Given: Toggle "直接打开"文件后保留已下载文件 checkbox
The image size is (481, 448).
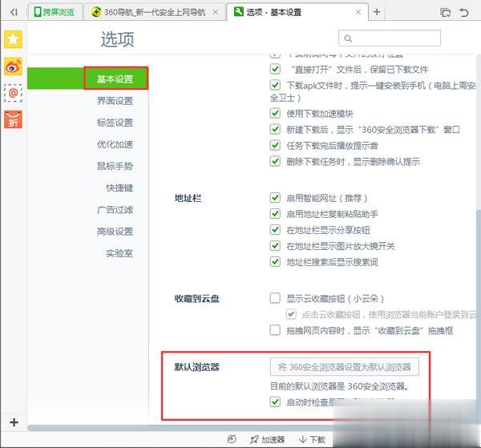Looking at the screenshot, I should point(275,69).
